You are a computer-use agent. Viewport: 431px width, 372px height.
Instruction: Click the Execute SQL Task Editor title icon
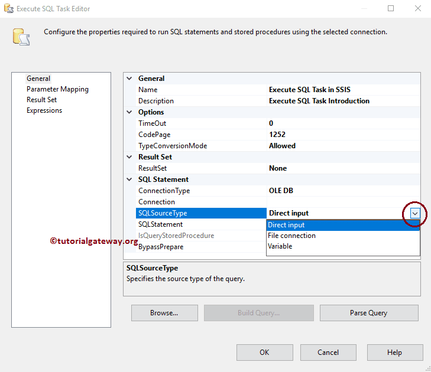[8, 9]
